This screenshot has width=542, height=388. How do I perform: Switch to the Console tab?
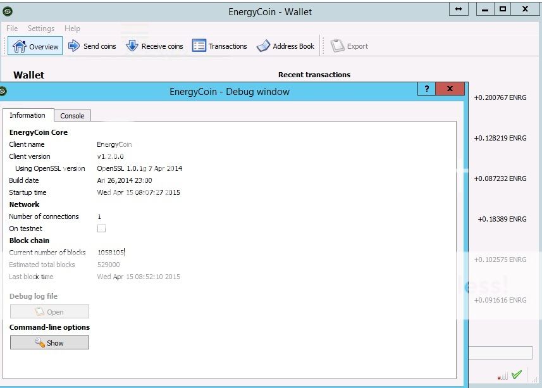(72, 116)
